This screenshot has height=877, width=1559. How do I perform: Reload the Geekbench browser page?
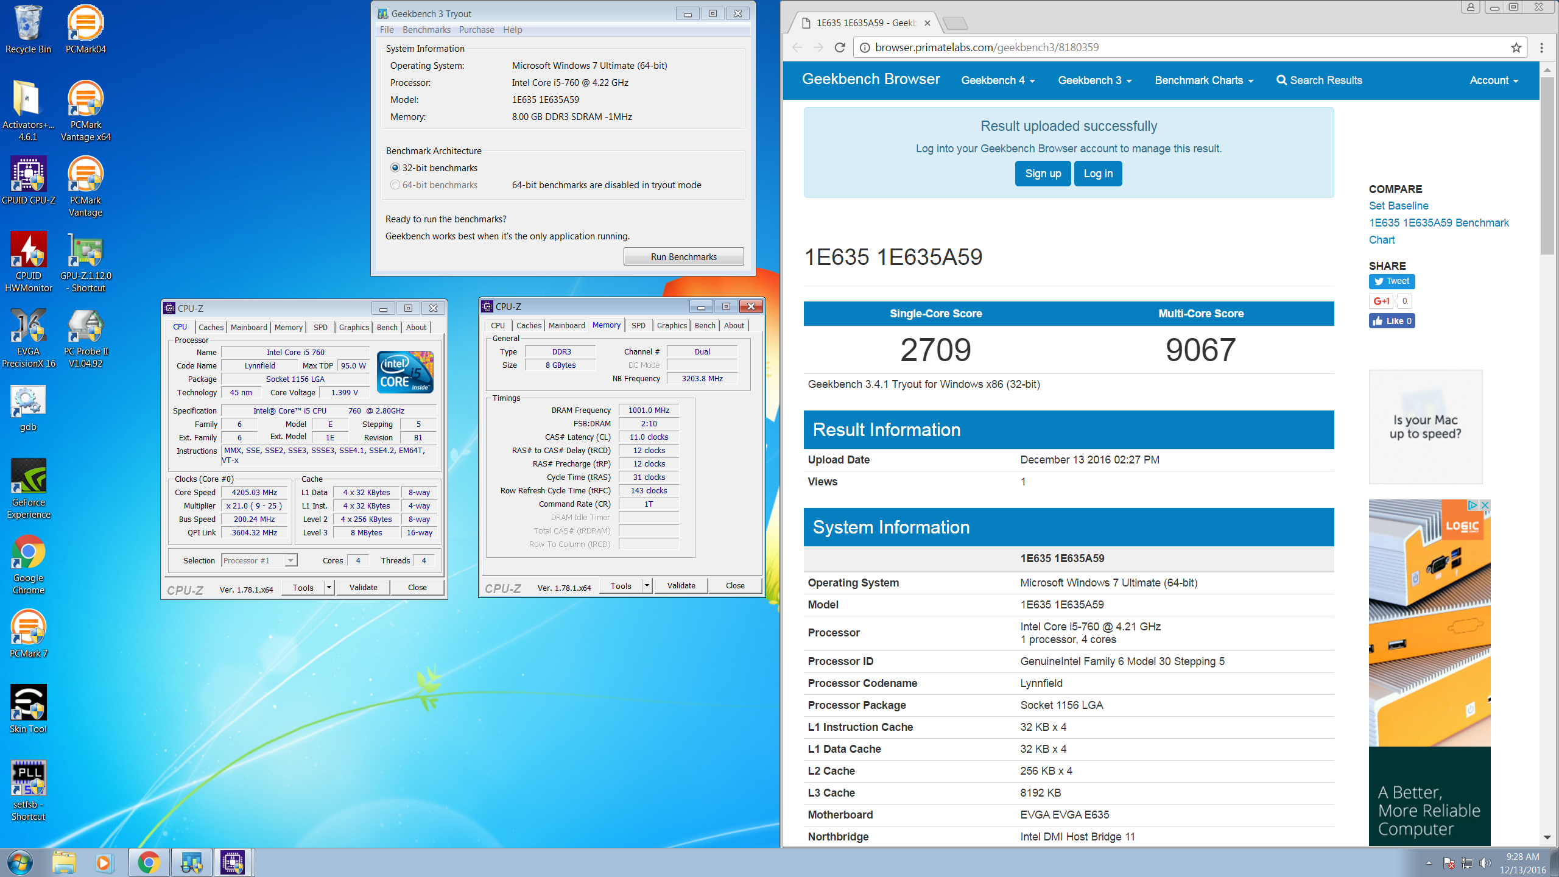(840, 48)
